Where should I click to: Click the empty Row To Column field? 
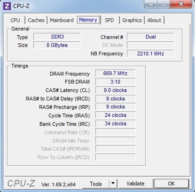click(x=115, y=157)
